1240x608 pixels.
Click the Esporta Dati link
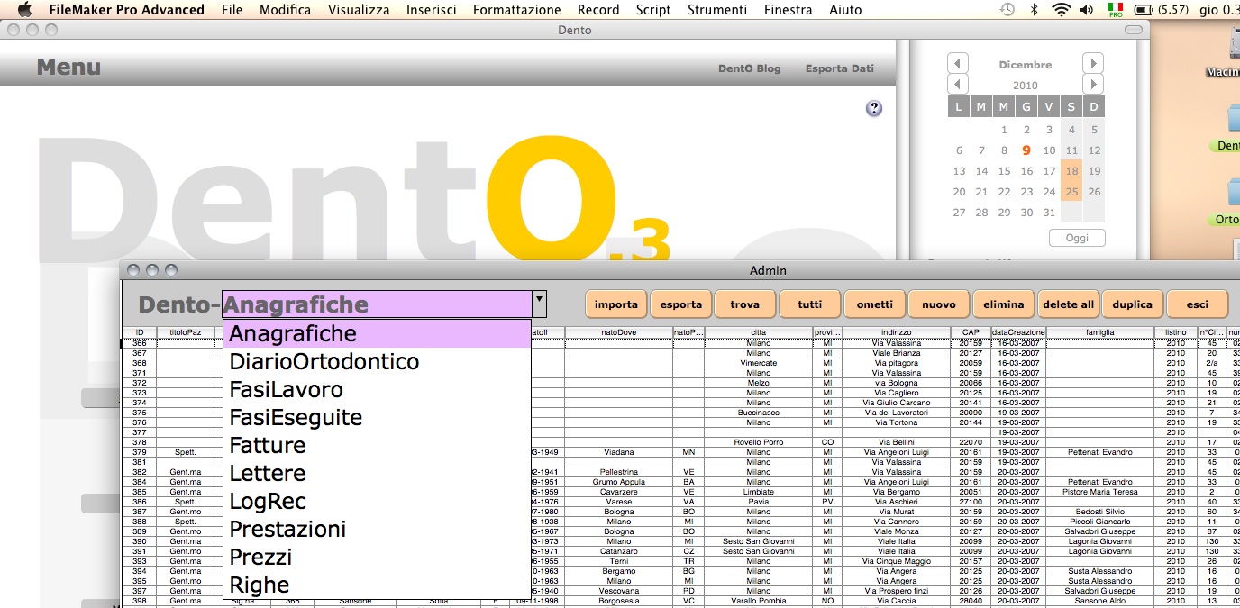(x=840, y=68)
